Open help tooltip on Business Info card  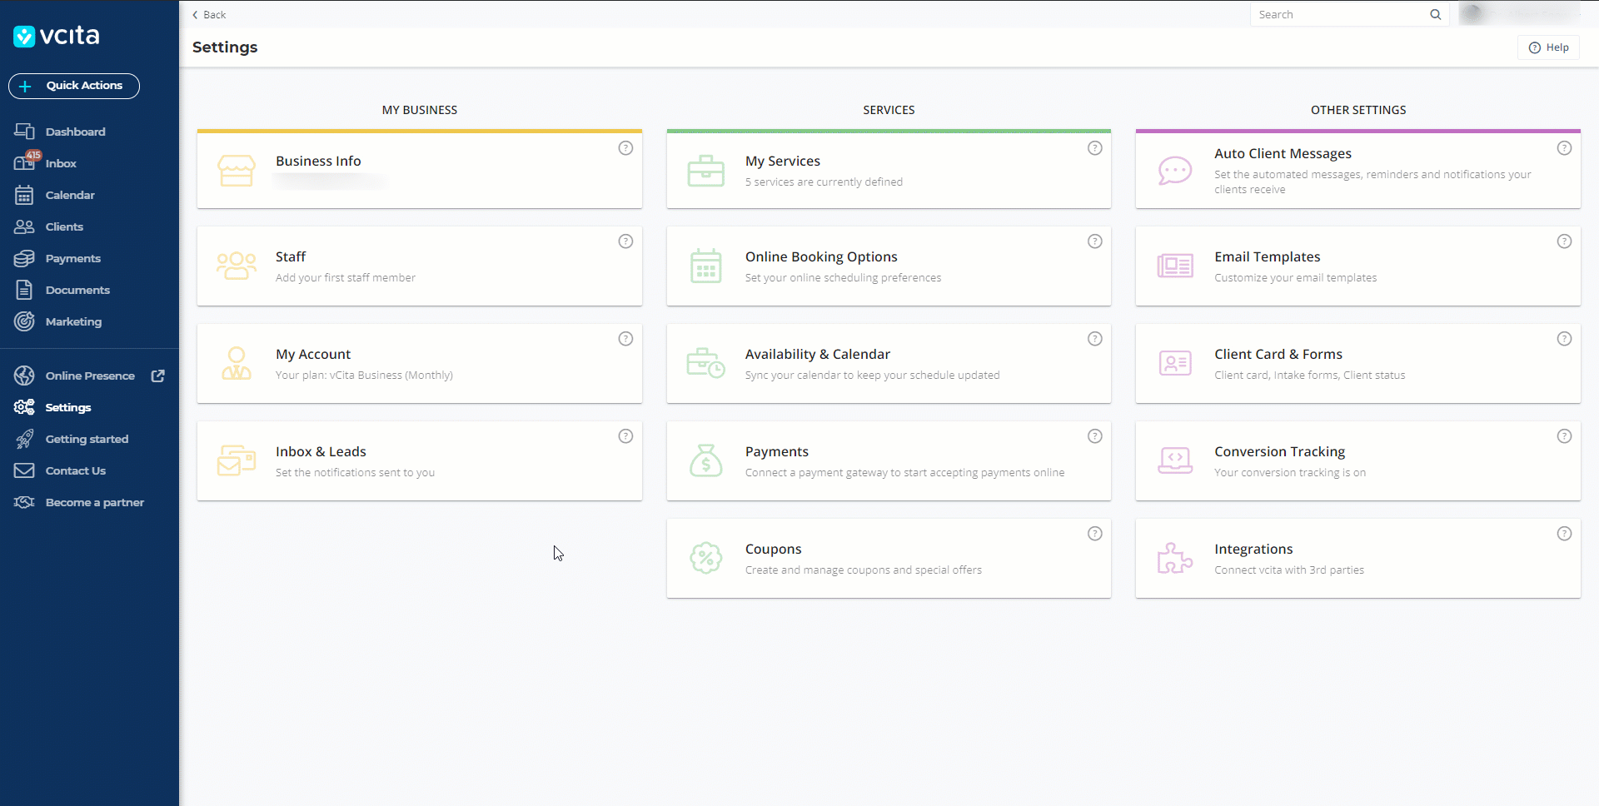click(x=625, y=148)
